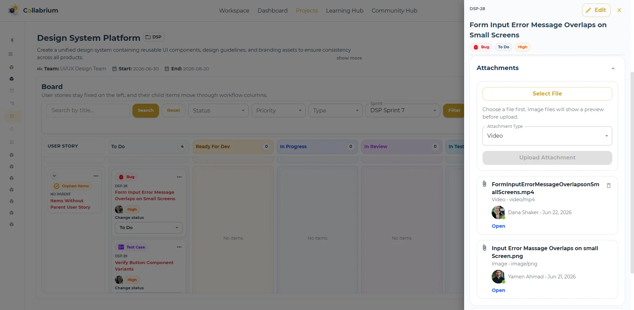Screen dimensions: 634x310
Task: Click the sync arrows icon in the sidebar
Action: point(12,129)
